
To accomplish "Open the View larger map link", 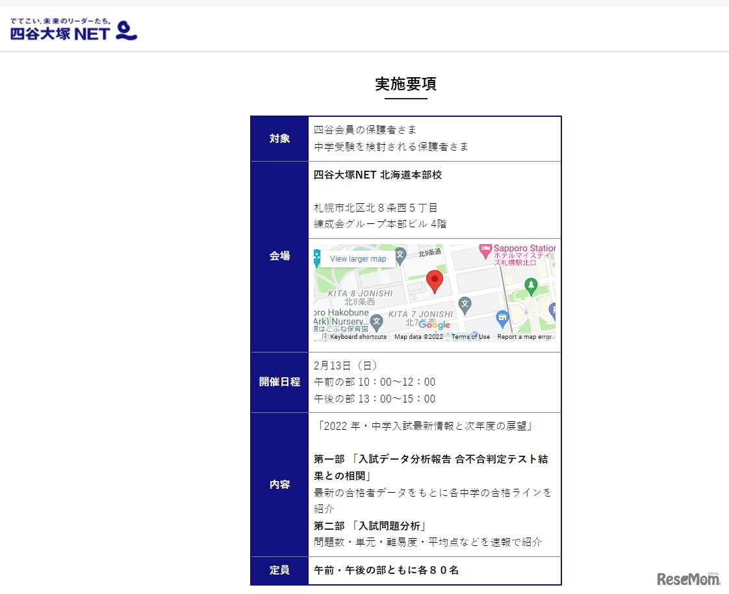I will (358, 259).
